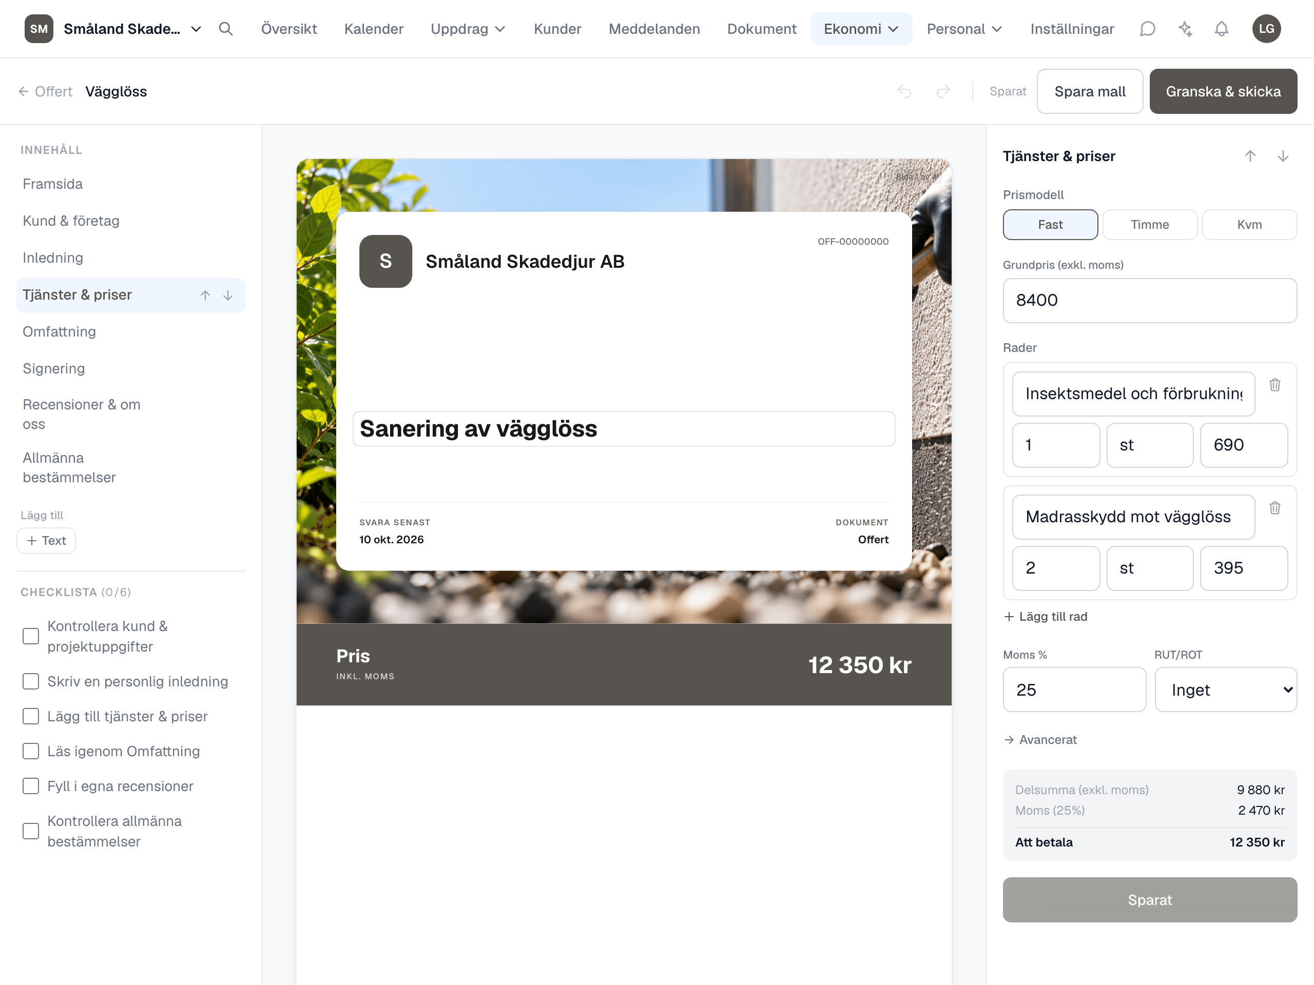Check Lägg till tjänster & priser
Image resolution: width=1314 pixels, height=985 pixels.
31,716
